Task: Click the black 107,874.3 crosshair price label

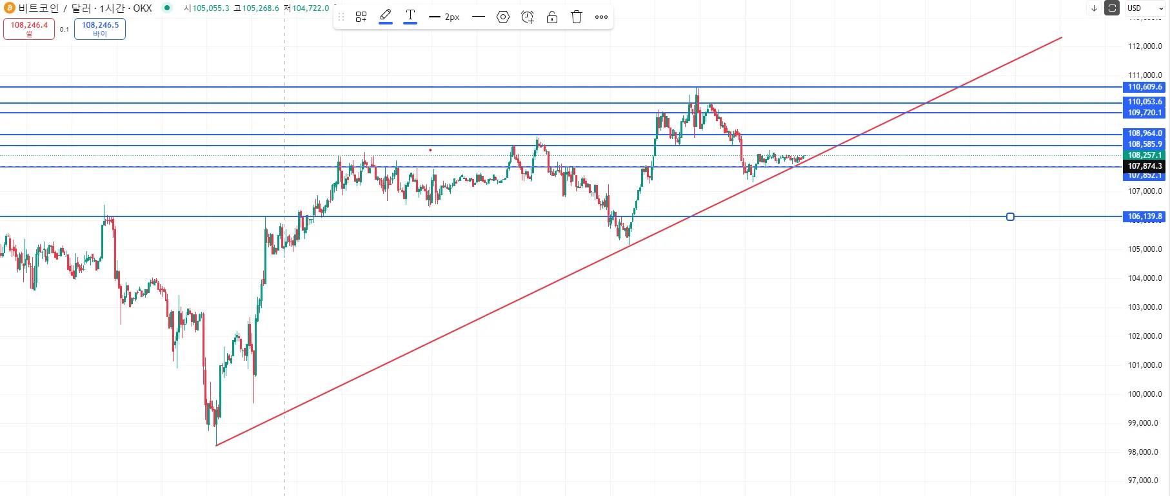Action: pos(1144,166)
